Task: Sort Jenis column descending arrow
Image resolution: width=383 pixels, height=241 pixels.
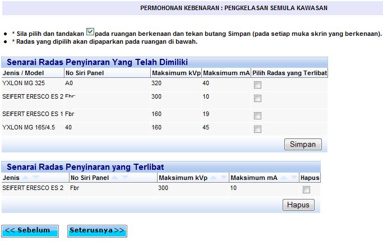Action: (x=36, y=178)
